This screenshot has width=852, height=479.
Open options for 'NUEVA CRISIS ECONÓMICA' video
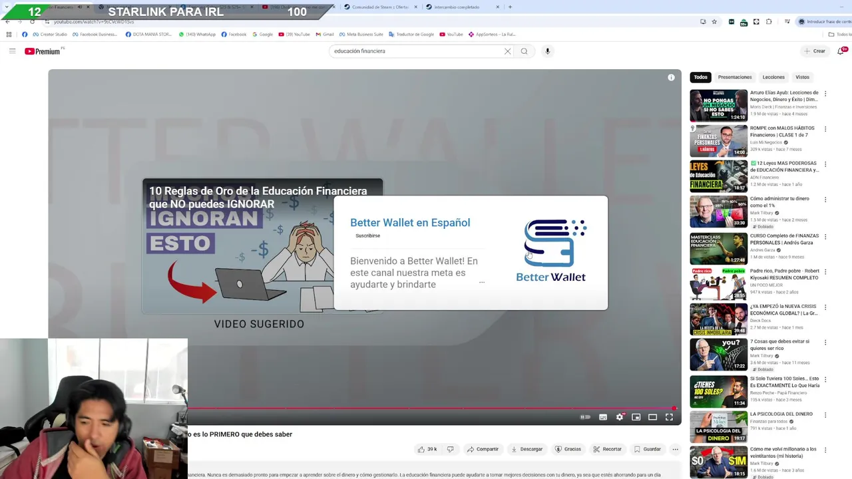pos(825,307)
